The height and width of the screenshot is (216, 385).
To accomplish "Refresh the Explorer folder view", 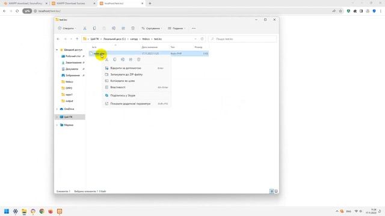I will coord(202,39).
